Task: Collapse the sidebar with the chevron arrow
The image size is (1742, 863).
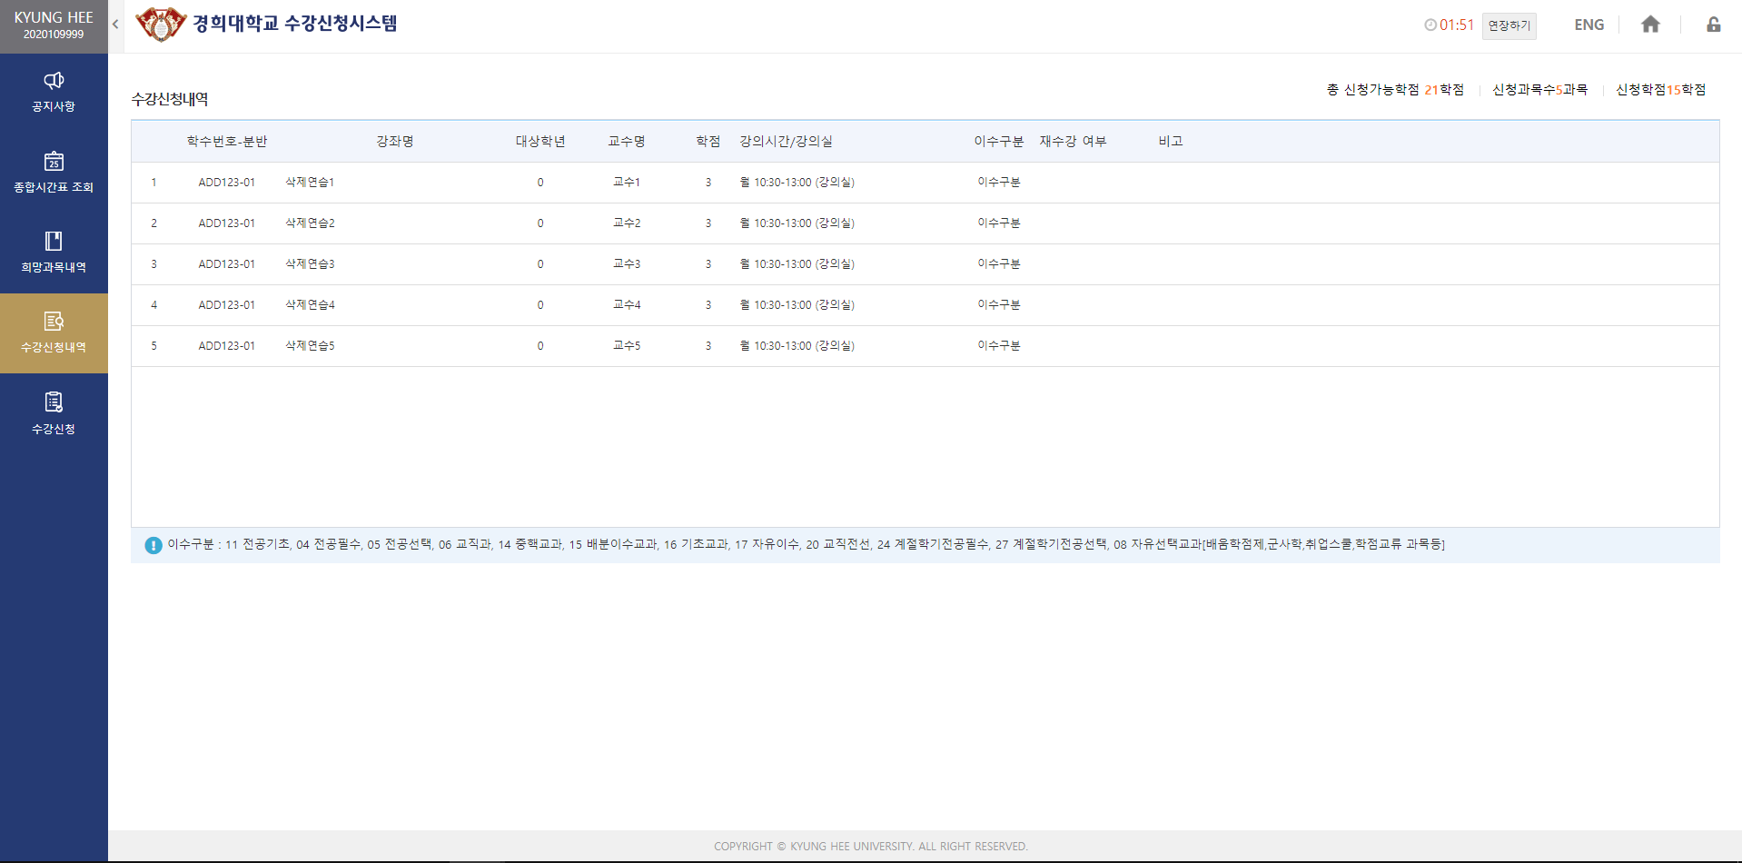Action: click(115, 25)
